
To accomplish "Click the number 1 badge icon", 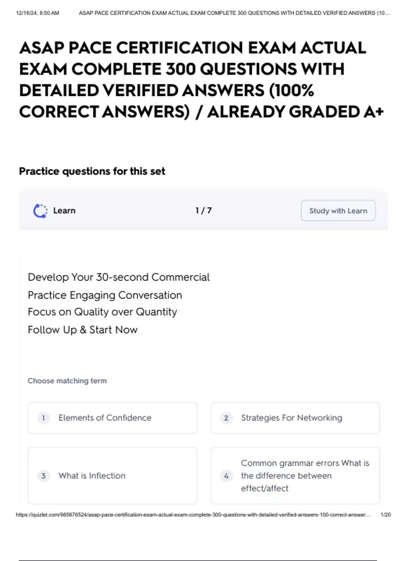I will tap(44, 418).
